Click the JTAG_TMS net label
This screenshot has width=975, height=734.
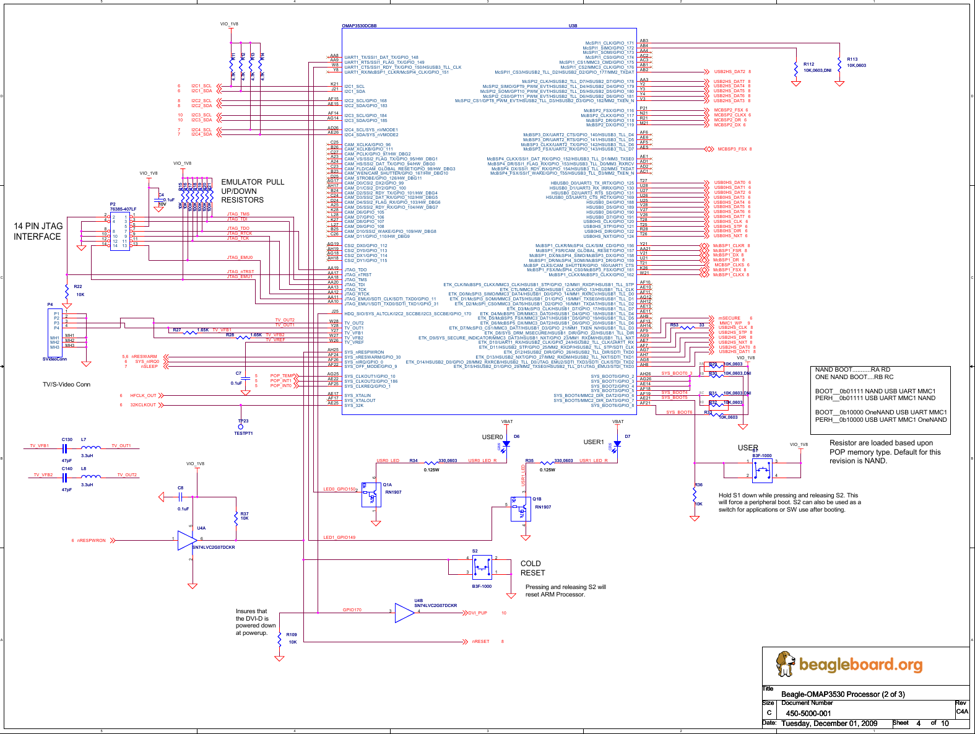point(238,214)
